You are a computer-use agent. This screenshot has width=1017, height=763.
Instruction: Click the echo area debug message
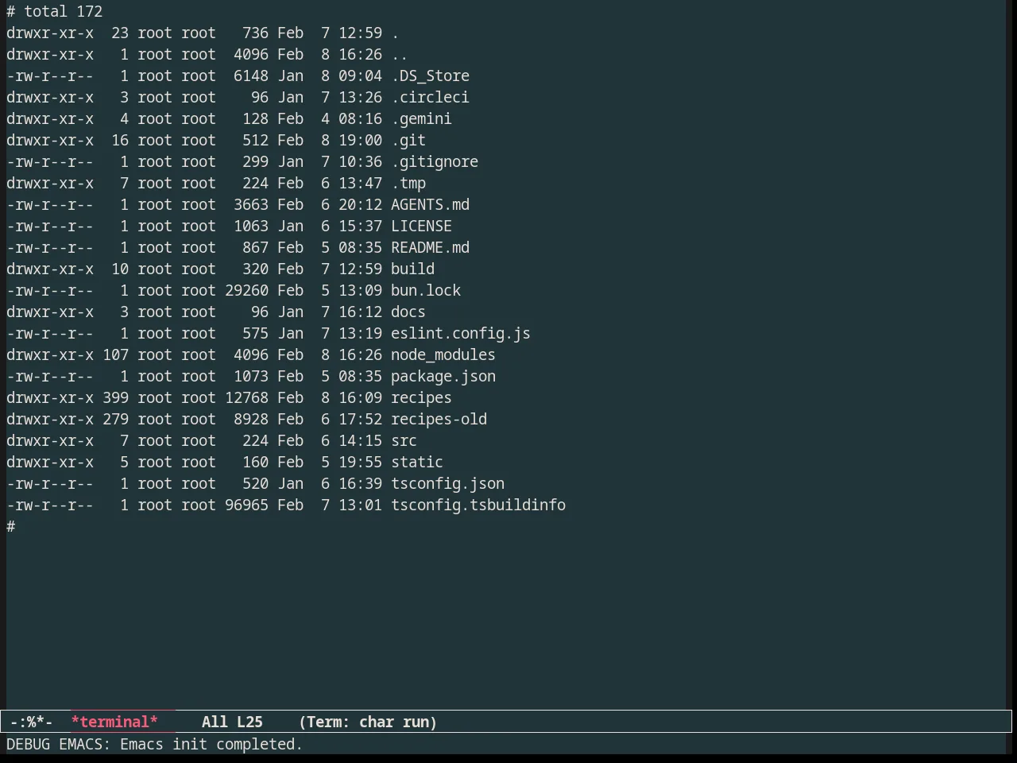coord(155,744)
